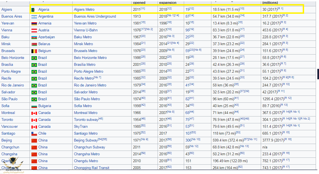Open the Vienna city link

[7, 30]
